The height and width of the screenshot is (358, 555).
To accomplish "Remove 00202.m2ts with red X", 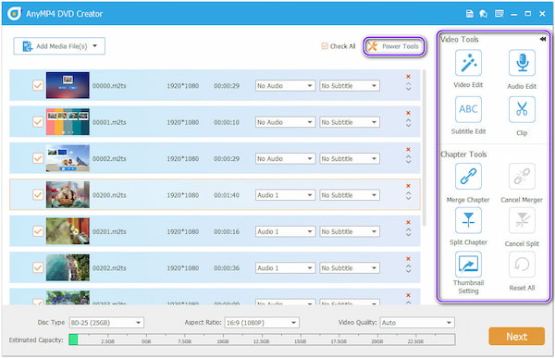I will point(408,259).
